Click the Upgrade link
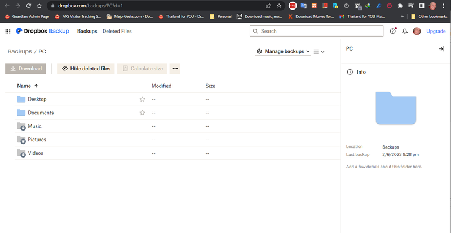The width and height of the screenshot is (451, 233). pos(436,32)
